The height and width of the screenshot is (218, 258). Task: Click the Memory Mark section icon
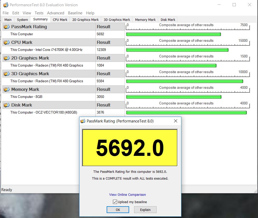coord(7,89)
